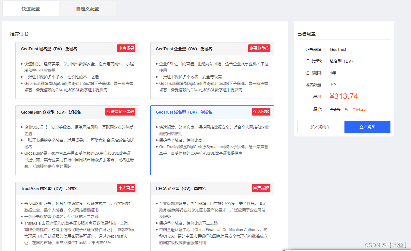Click the bullet starting 企业SSL证书的首选
411x251 pixels.
click(x=214, y=67)
